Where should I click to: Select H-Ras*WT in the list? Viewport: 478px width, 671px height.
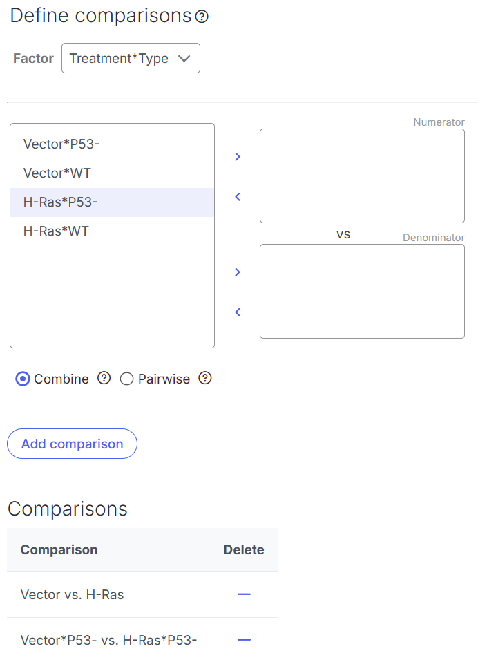(x=112, y=231)
